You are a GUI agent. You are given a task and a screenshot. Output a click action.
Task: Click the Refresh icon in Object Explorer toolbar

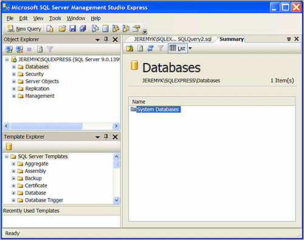(x=40, y=49)
